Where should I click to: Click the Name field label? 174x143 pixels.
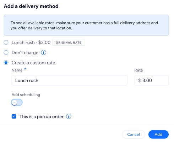click(x=17, y=70)
